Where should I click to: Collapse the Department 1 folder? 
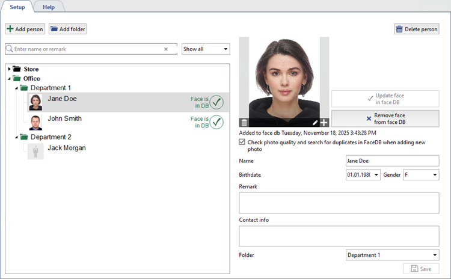[16, 88]
